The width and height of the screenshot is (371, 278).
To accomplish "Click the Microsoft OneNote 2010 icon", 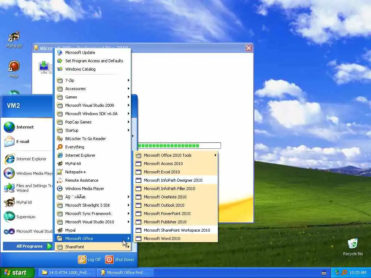I will coord(138,197).
